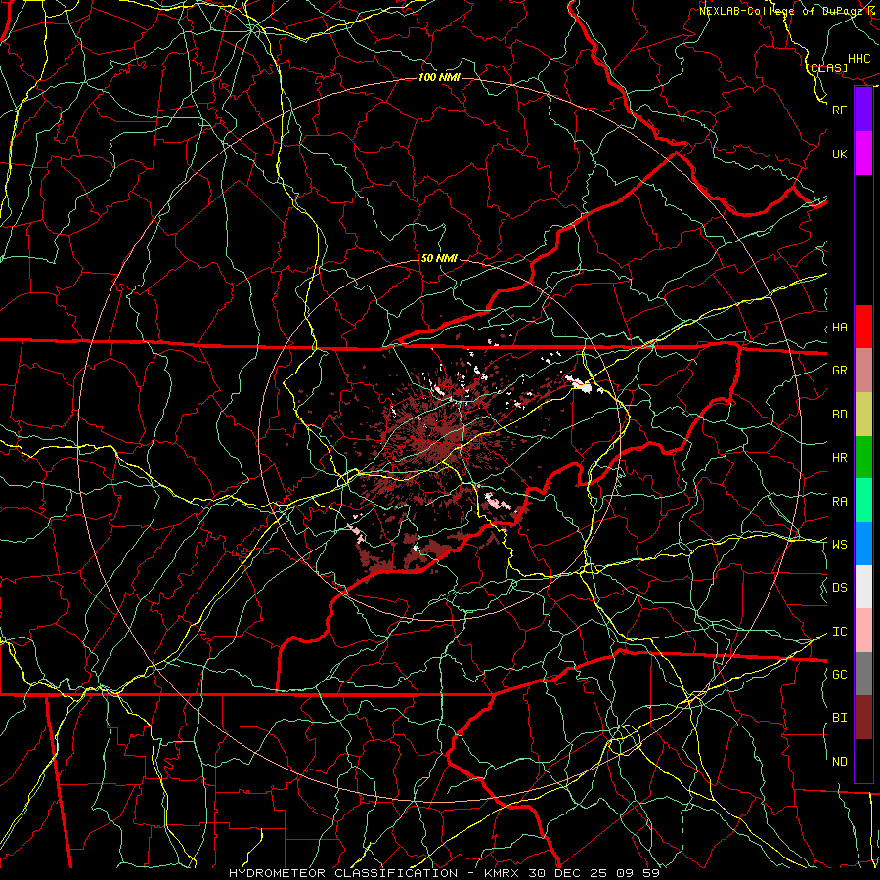
Task: Click the RF purple legend swatch
Action: 863,110
